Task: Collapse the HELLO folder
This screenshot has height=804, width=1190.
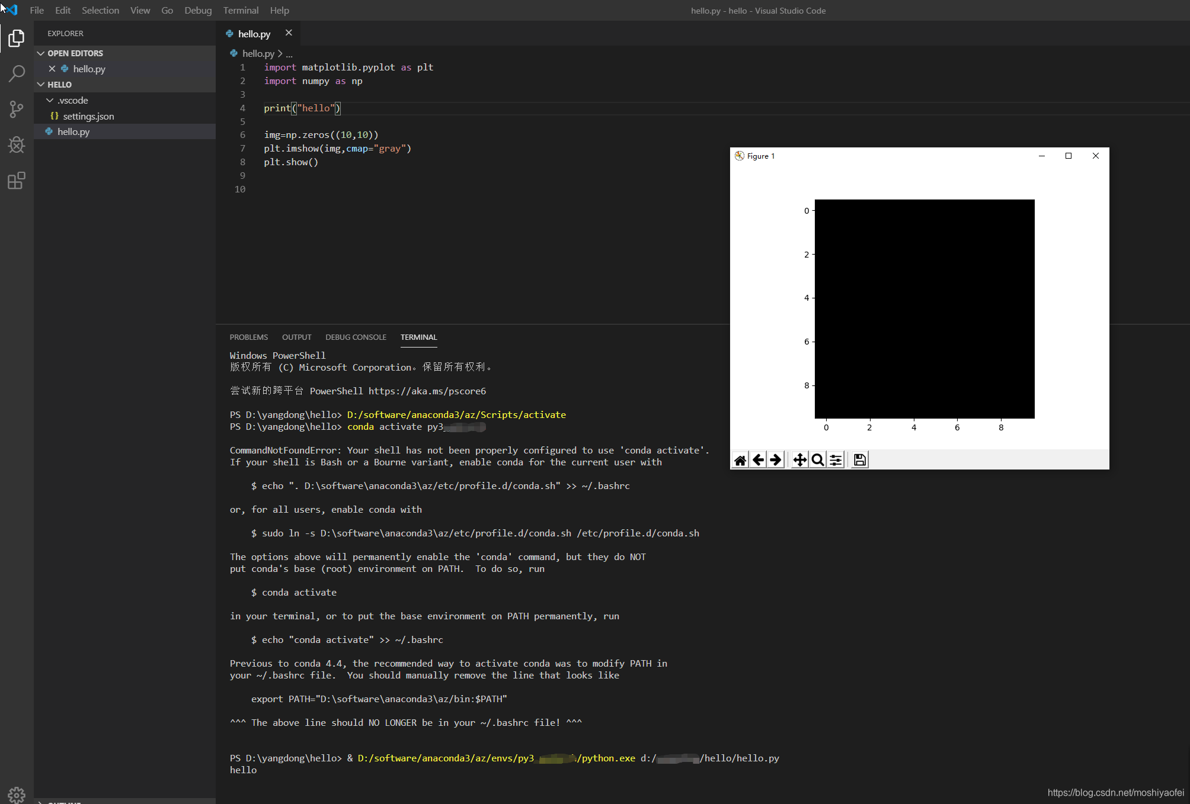Action: pyautogui.click(x=40, y=84)
